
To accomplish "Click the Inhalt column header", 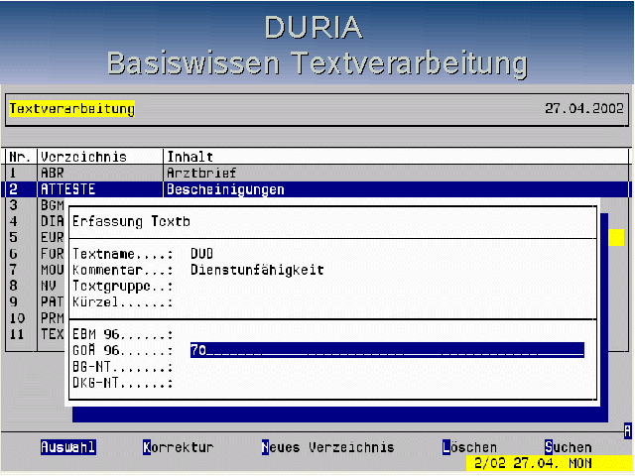I will [190, 157].
